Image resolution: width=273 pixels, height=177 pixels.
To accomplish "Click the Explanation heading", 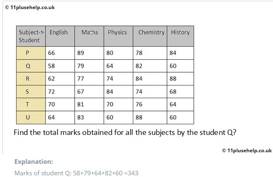I will pos(33,162).
